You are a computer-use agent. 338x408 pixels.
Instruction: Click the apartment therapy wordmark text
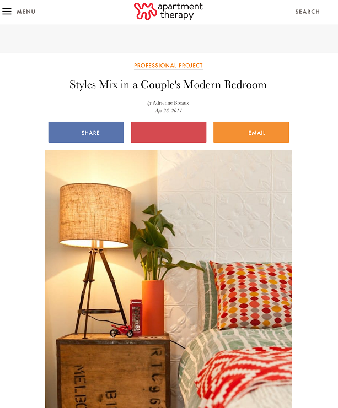pos(180,11)
